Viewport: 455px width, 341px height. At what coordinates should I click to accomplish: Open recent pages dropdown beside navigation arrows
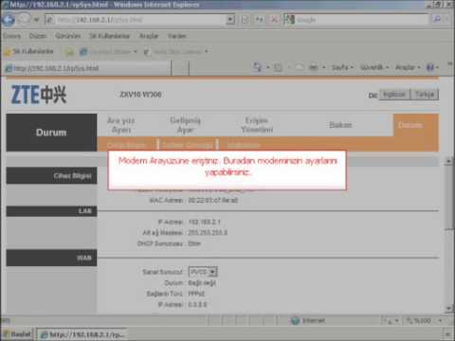pyautogui.click(x=37, y=20)
